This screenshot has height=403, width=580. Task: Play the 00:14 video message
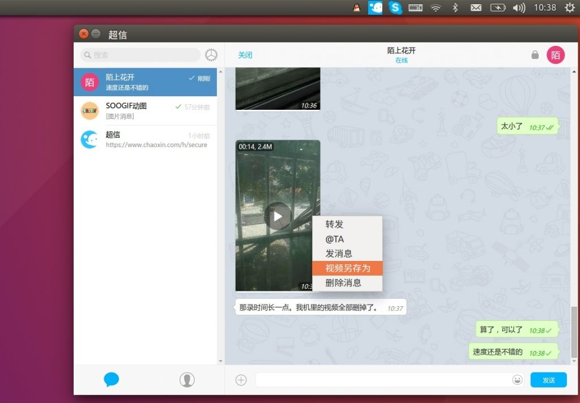(x=277, y=216)
